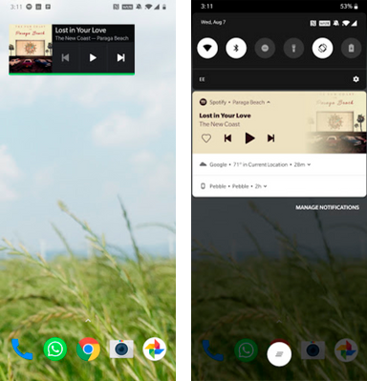Open WhatsApp from the home screen dock
Screen dimensions: 367x381
point(55,349)
